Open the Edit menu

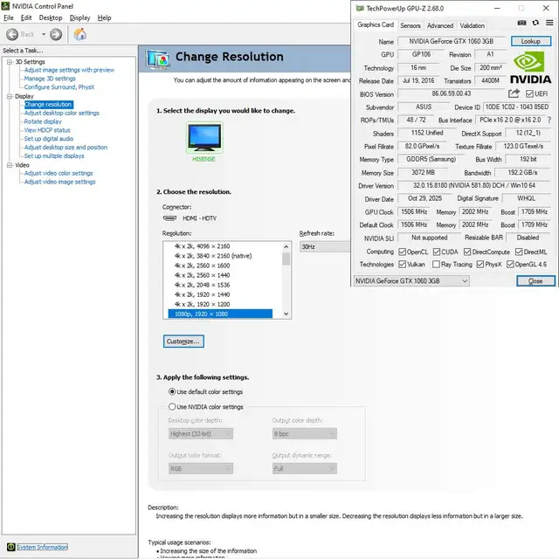(x=26, y=17)
